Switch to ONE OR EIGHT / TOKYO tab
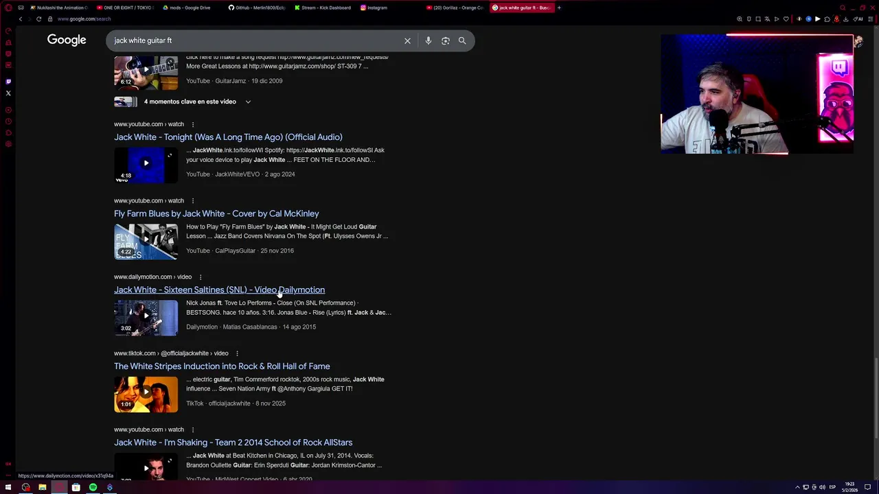Image resolution: width=879 pixels, height=494 pixels. pos(124,8)
